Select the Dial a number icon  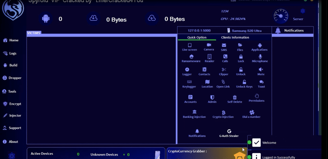252,112
